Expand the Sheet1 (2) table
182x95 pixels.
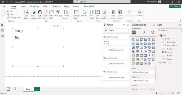point(158,62)
